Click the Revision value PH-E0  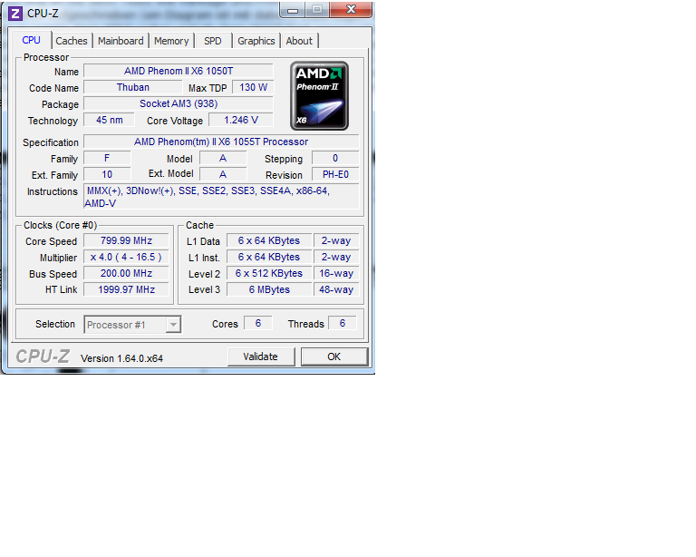(x=335, y=174)
